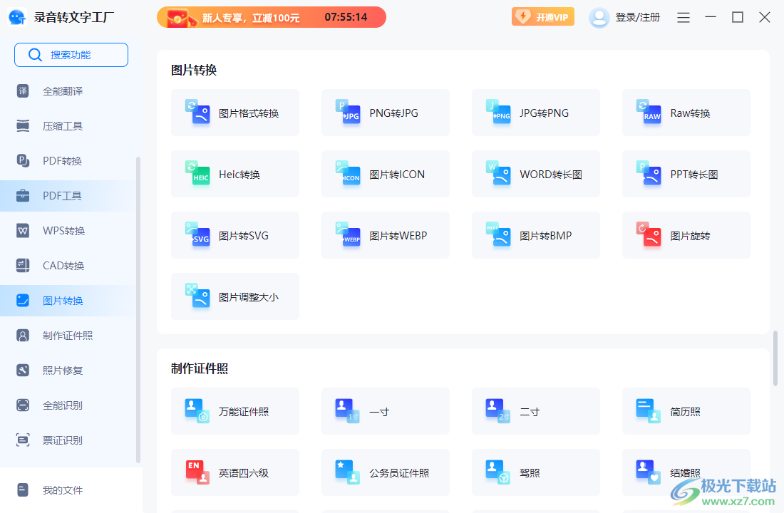Open the 图片转WEBP tool icon
Image resolution: width=784 pixels, height=513 pixels.
pyautogui.click(x=348, y=235)
